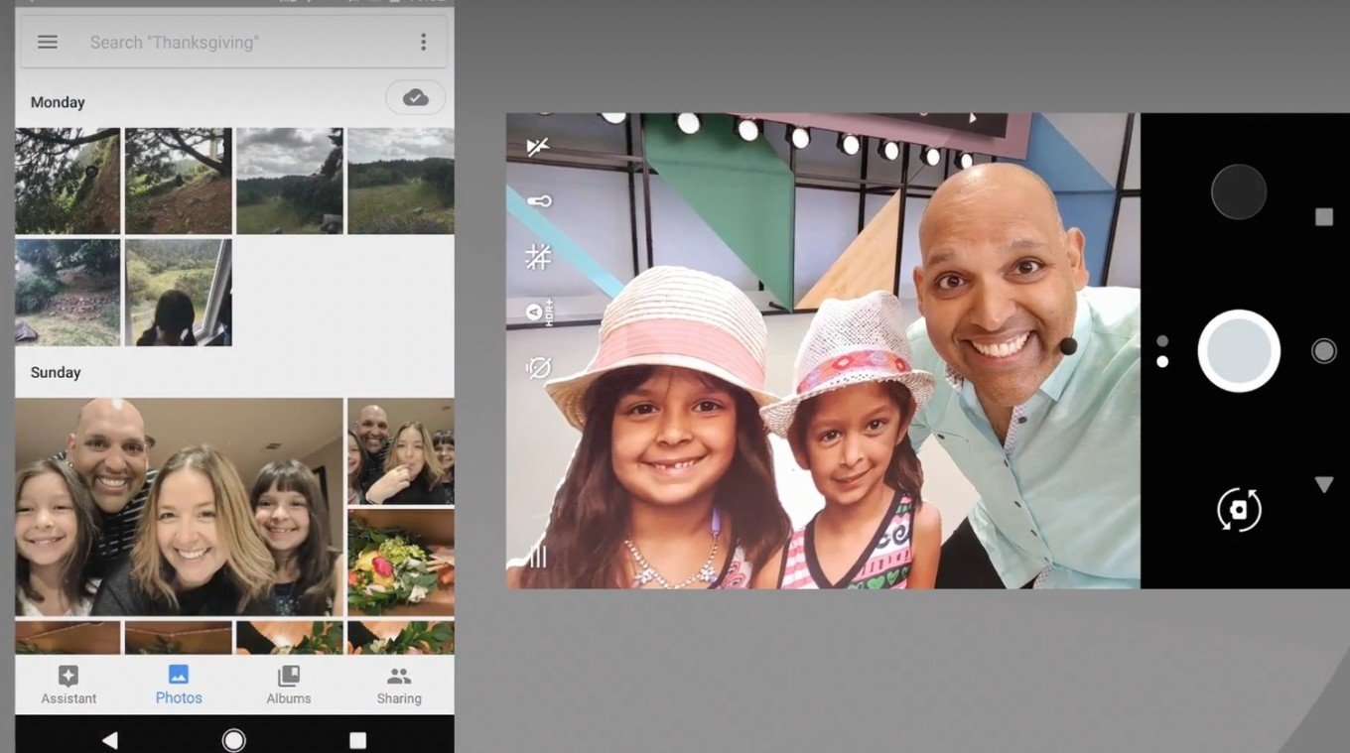
Task: Open the three-dot overflow menu in Photos
Action: 423,42
